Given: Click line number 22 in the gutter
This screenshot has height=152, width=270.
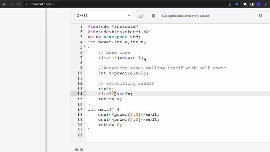Looking at the screenshot, I should click(80, 135).
